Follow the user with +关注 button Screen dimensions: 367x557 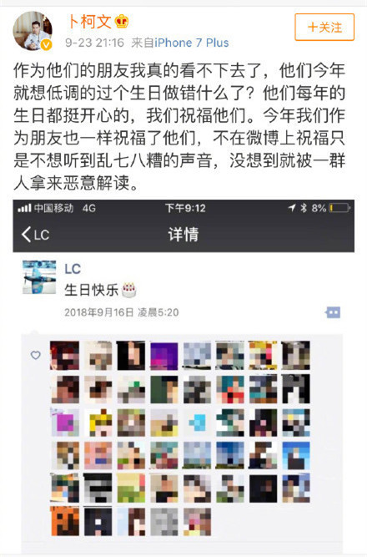(324, 27)
